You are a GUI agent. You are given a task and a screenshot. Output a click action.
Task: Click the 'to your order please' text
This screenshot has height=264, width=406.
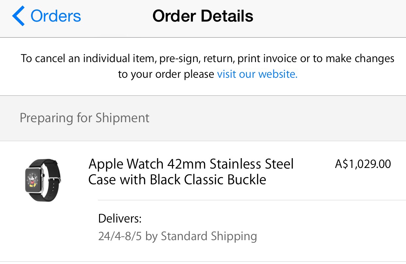pos(166,74)
